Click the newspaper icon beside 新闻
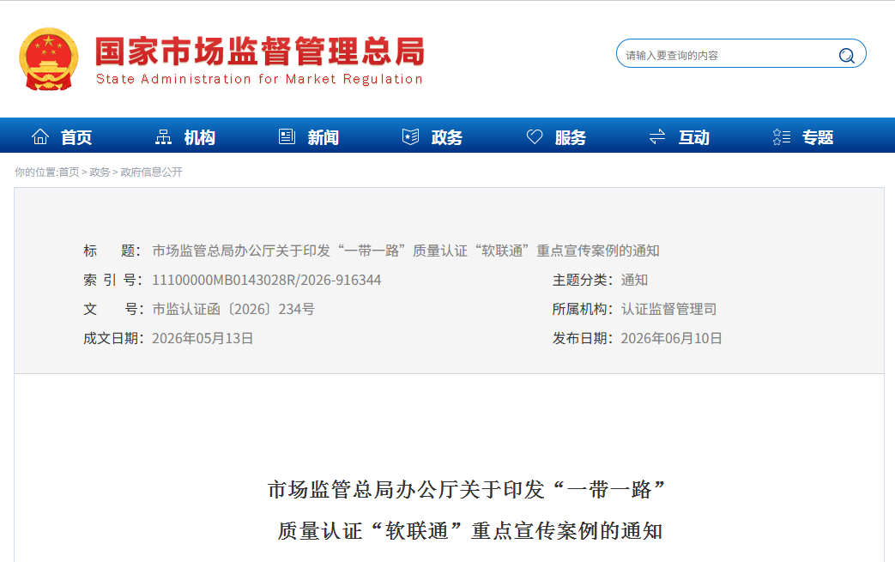 287,137
